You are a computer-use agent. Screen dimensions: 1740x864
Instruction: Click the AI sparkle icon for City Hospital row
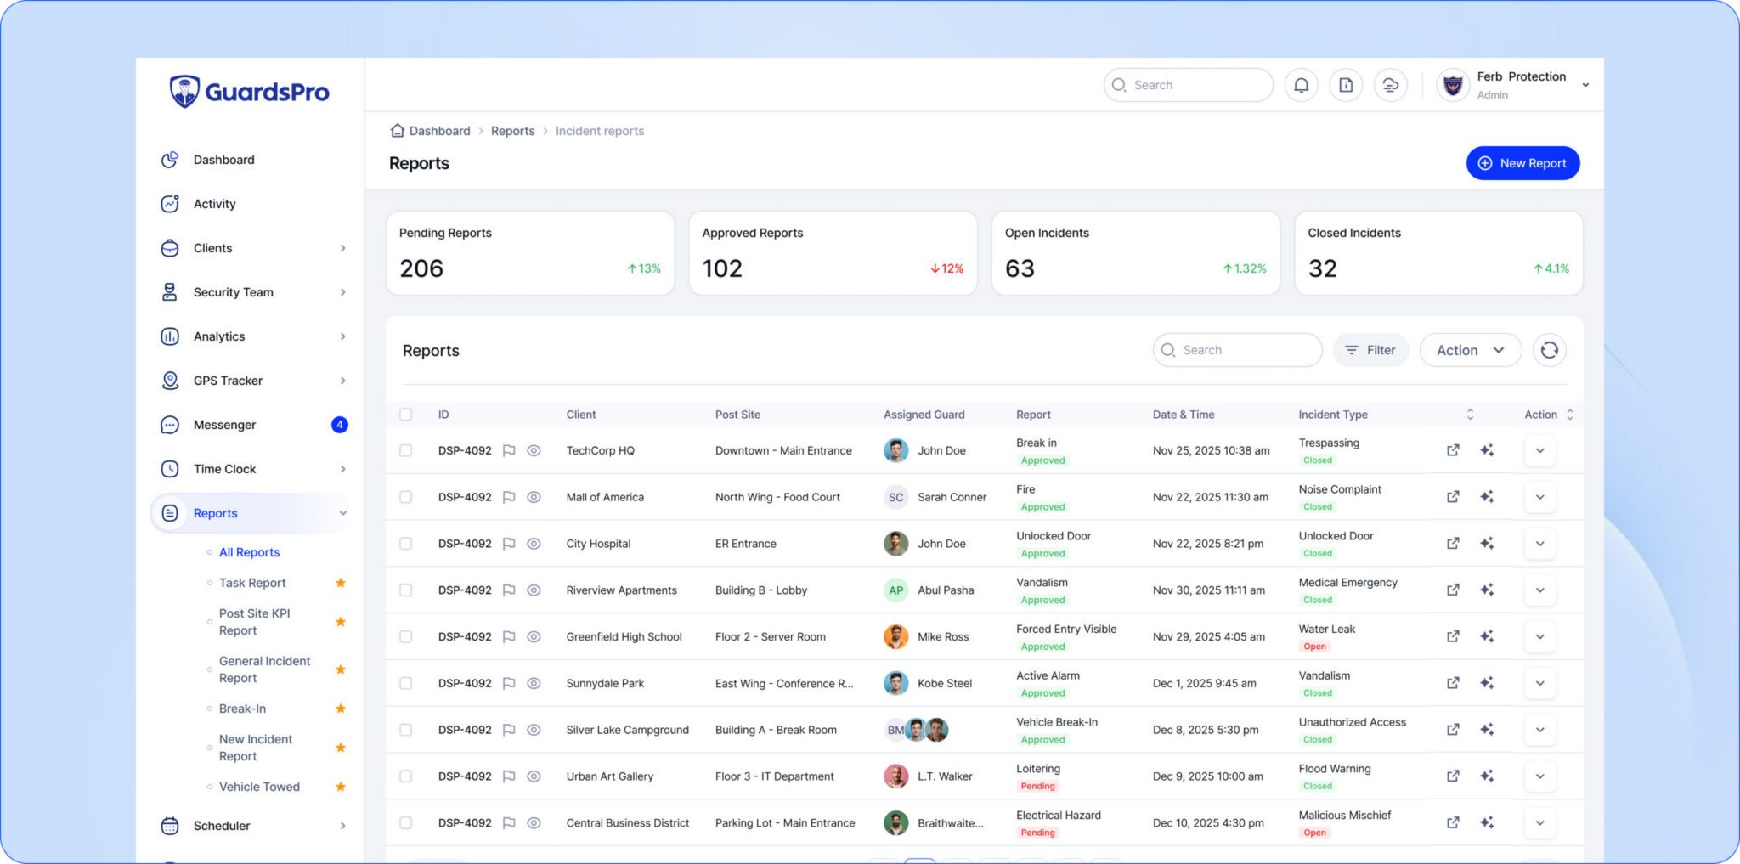[x=1487, y=544]
